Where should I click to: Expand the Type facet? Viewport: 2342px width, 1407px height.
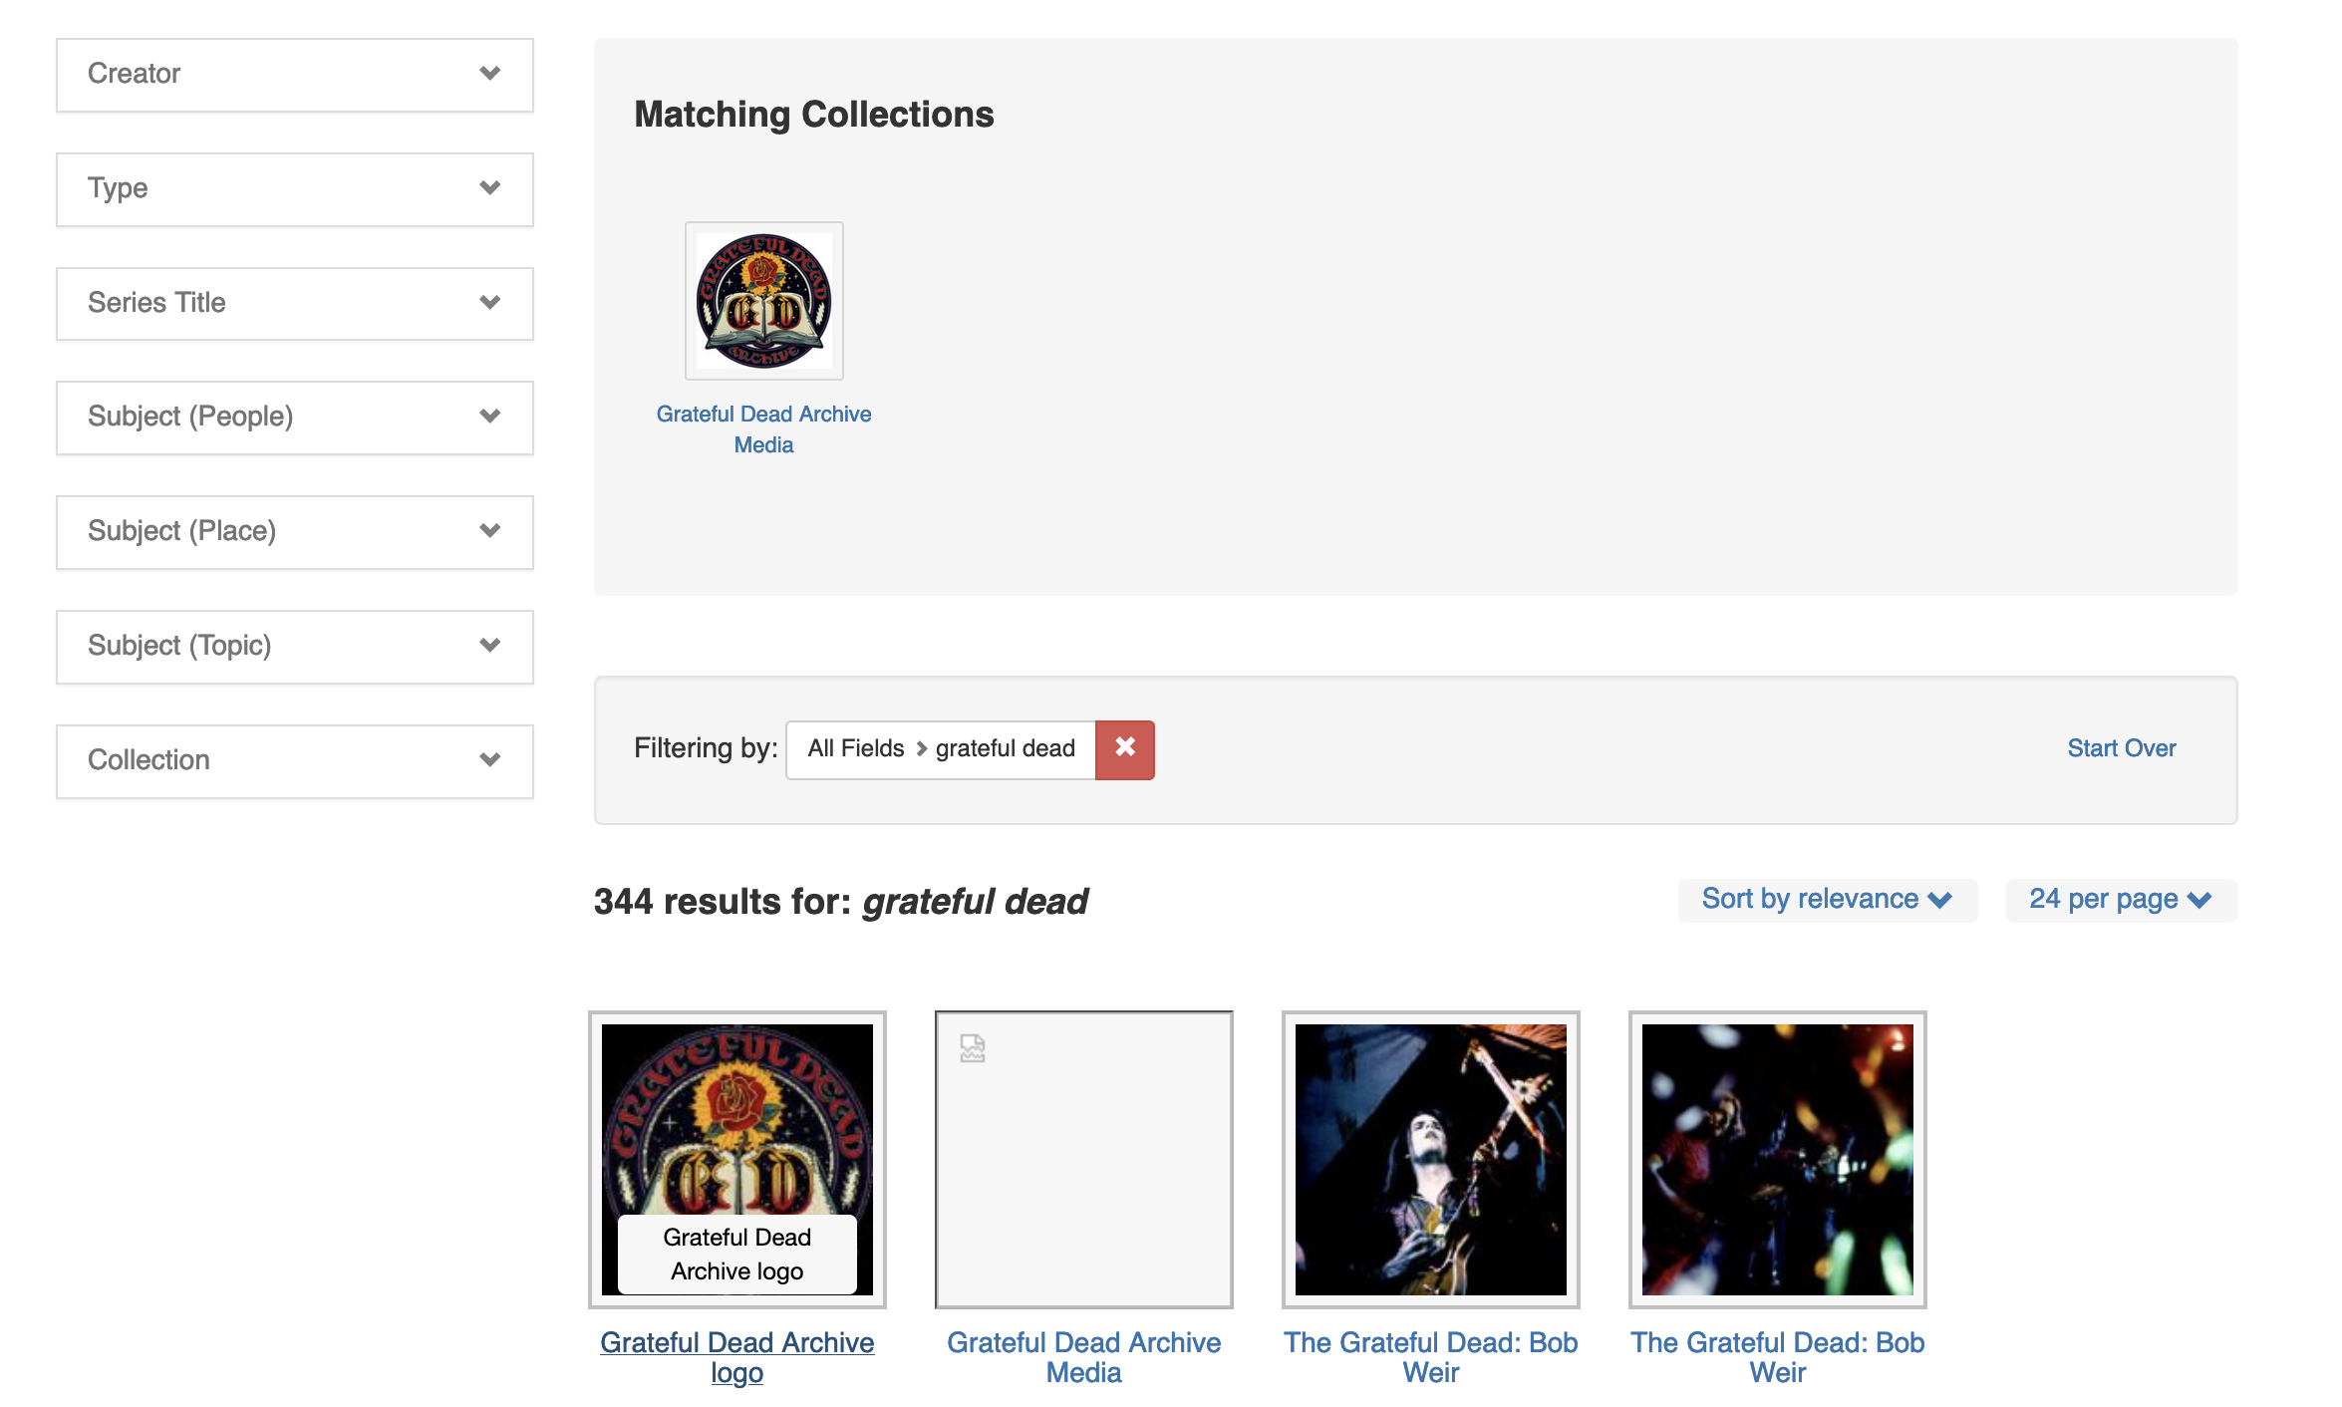click(x=295, y=189)
